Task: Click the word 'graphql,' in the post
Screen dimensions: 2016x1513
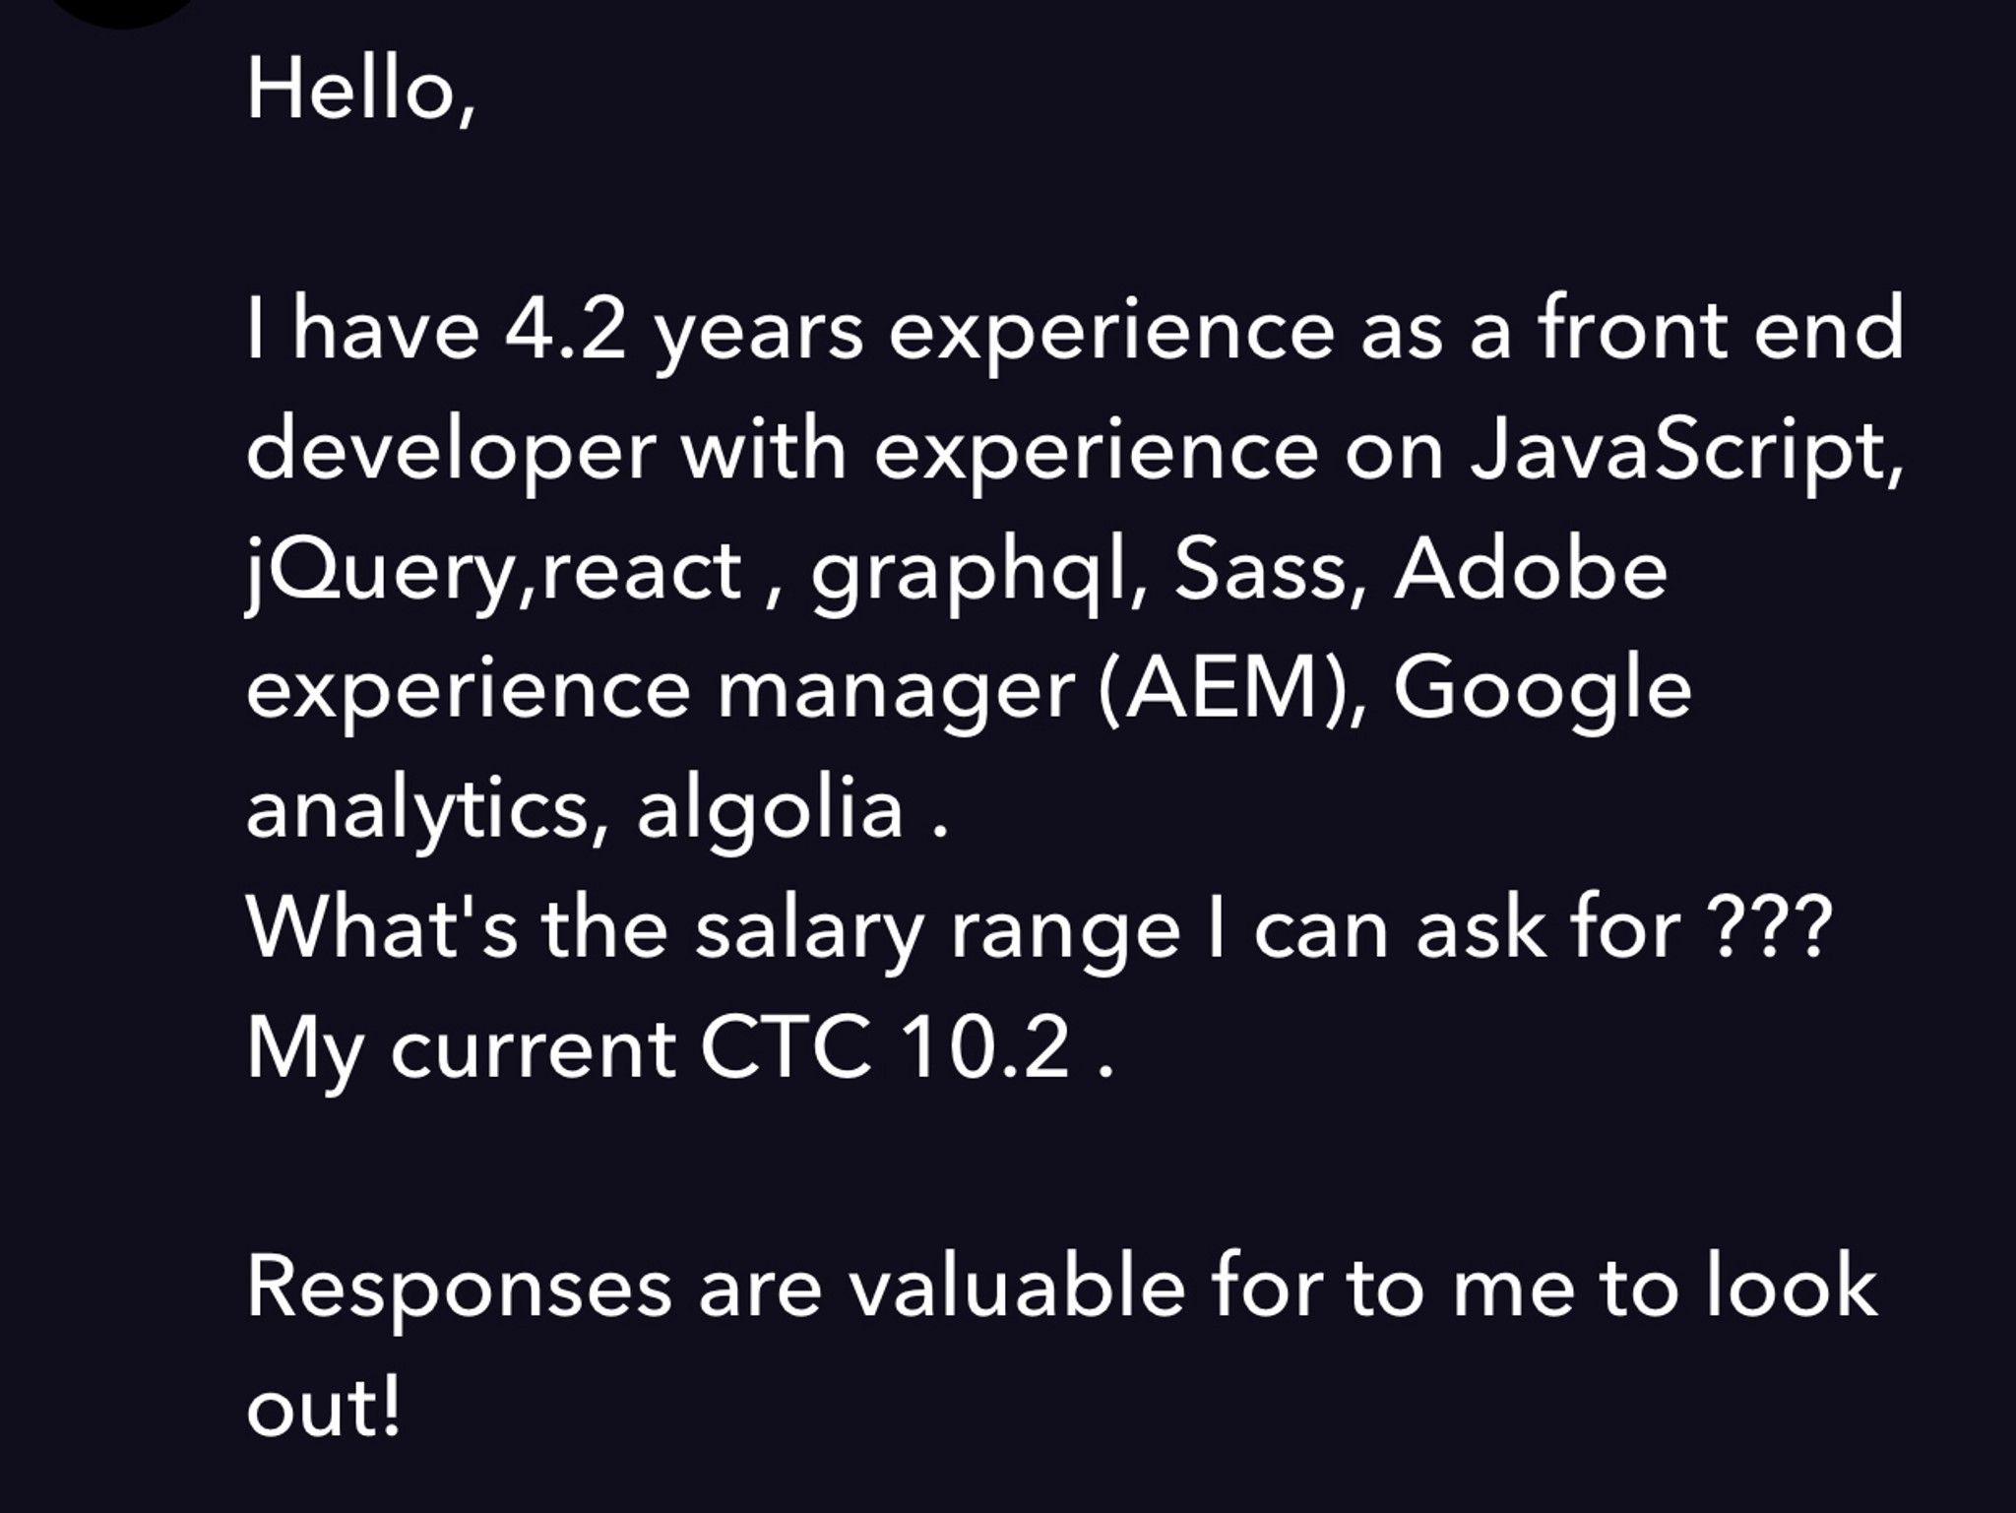Action: pos(968,574)
